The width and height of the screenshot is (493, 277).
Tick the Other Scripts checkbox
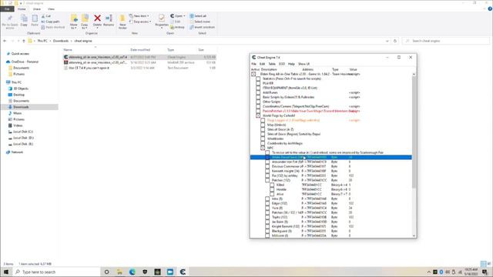pyautogui.click(x=258, y=102)
